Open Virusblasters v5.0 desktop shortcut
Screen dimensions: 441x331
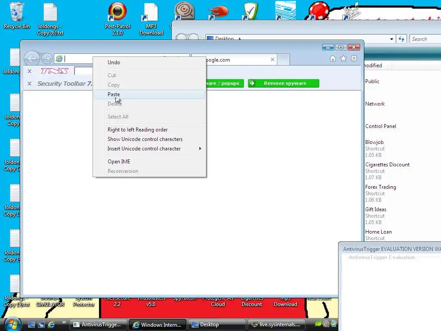[x=151, y=302]
